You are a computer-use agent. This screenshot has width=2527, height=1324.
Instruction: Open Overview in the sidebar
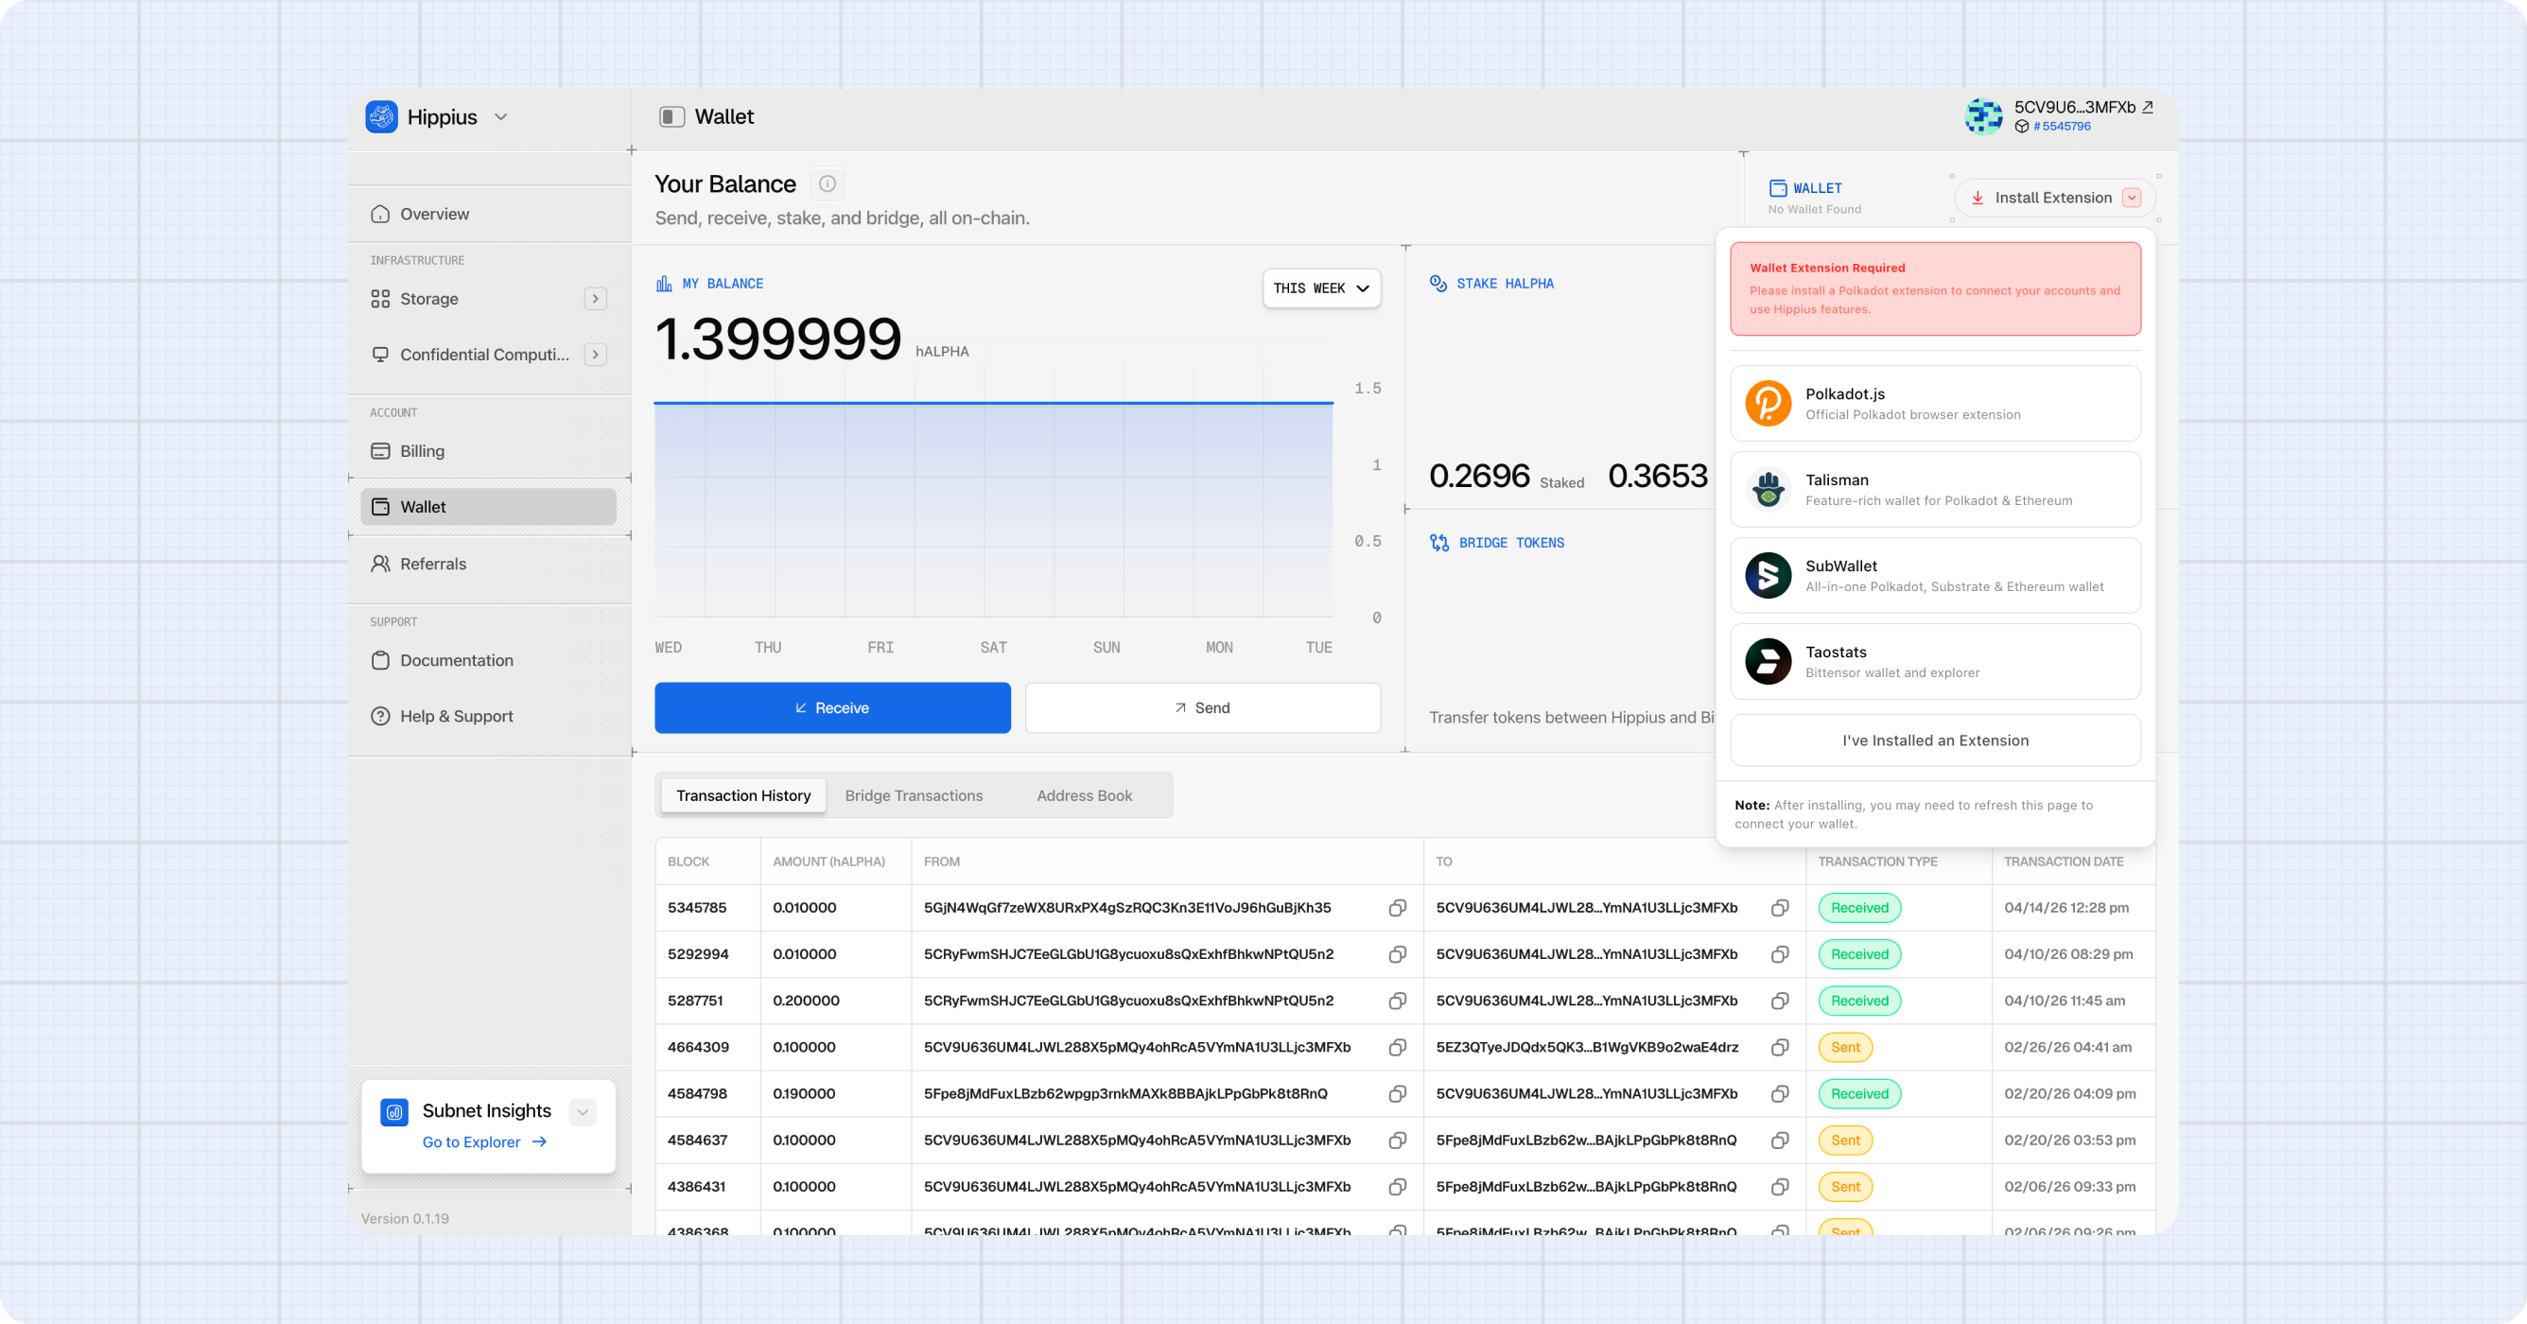tap(489, 214)
